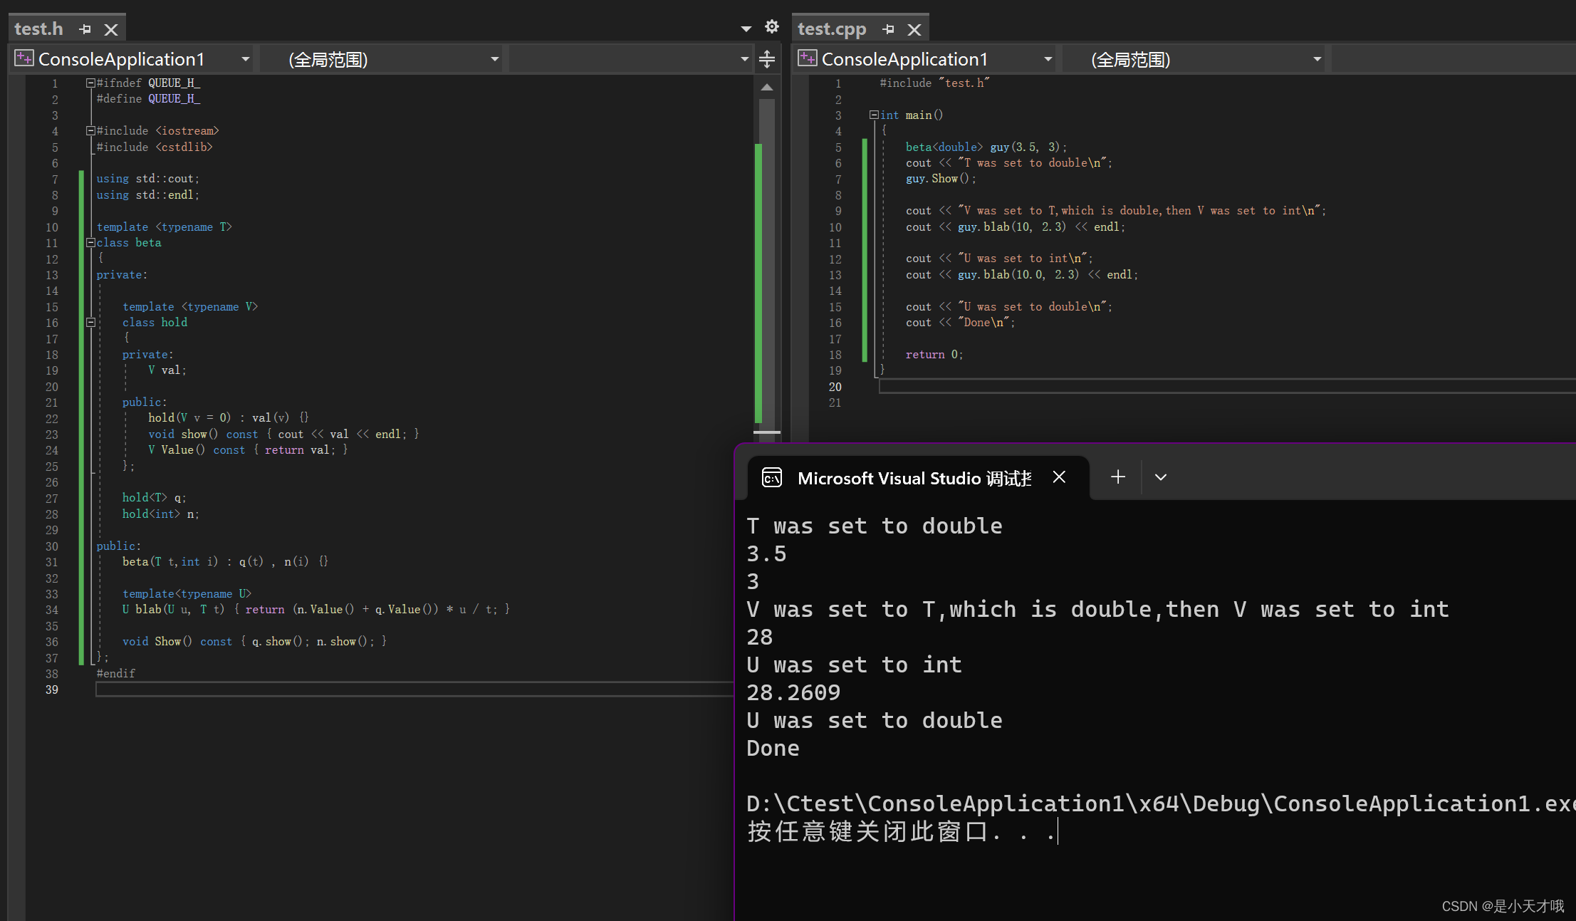Add a new terminal tab

tap(1117, 477)
